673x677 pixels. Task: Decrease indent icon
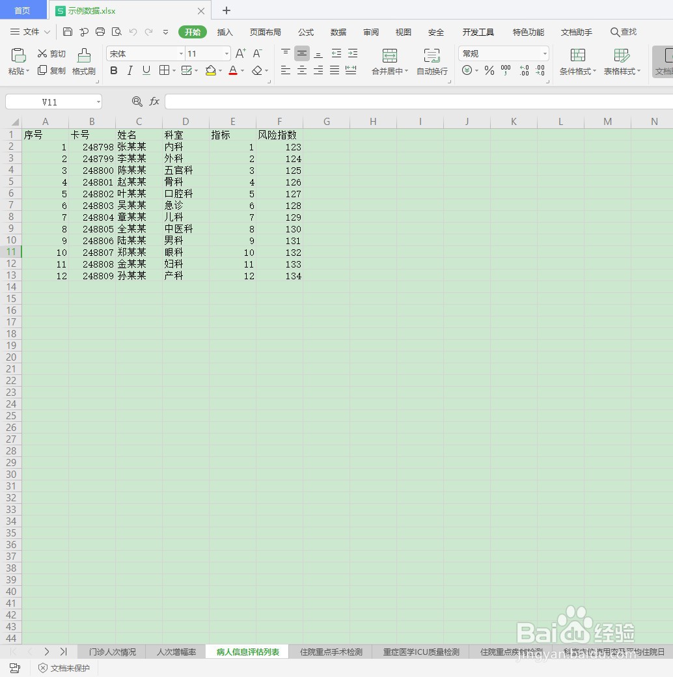pos(336,53)
